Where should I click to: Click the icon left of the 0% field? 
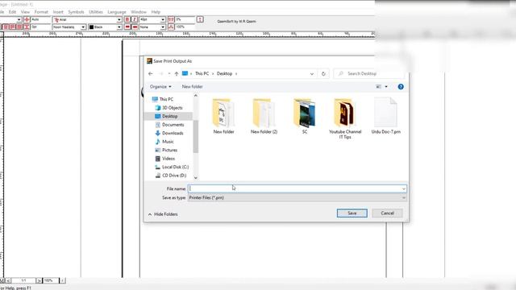(x=171, y=19)
